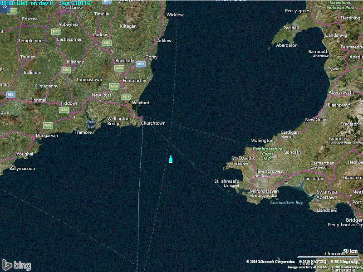
Task: Click the N30 road shield near Enniscorthy
Action: click(114, 86)
